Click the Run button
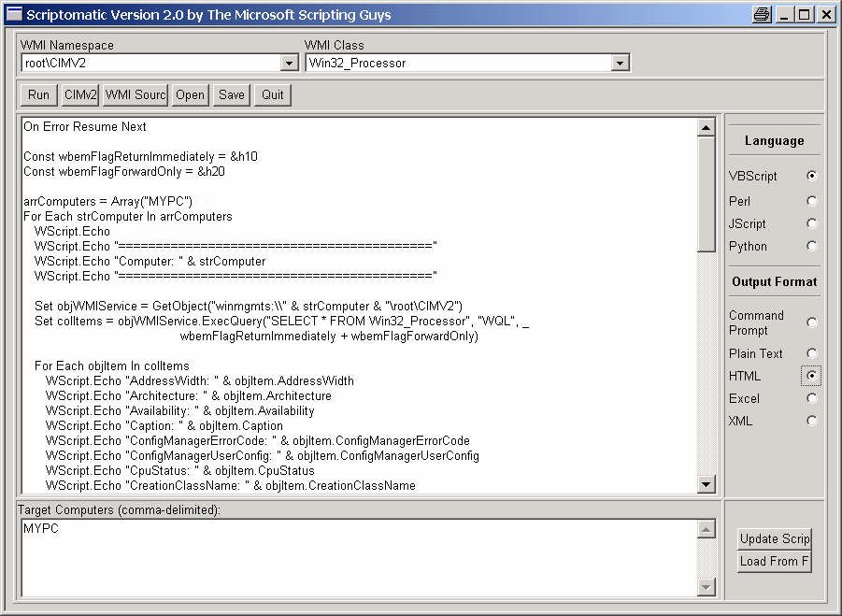842x616 pixels. (x=38, y=95)
